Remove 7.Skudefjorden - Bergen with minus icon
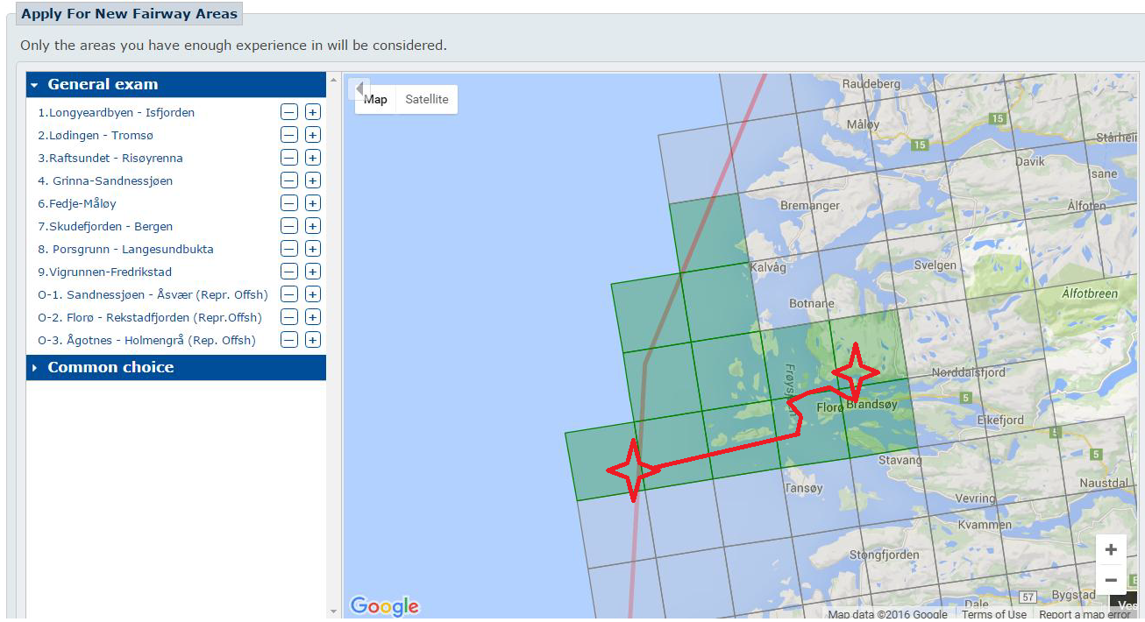The height and width of the screenshot is (622, 1145). click(x=289, y=226)
